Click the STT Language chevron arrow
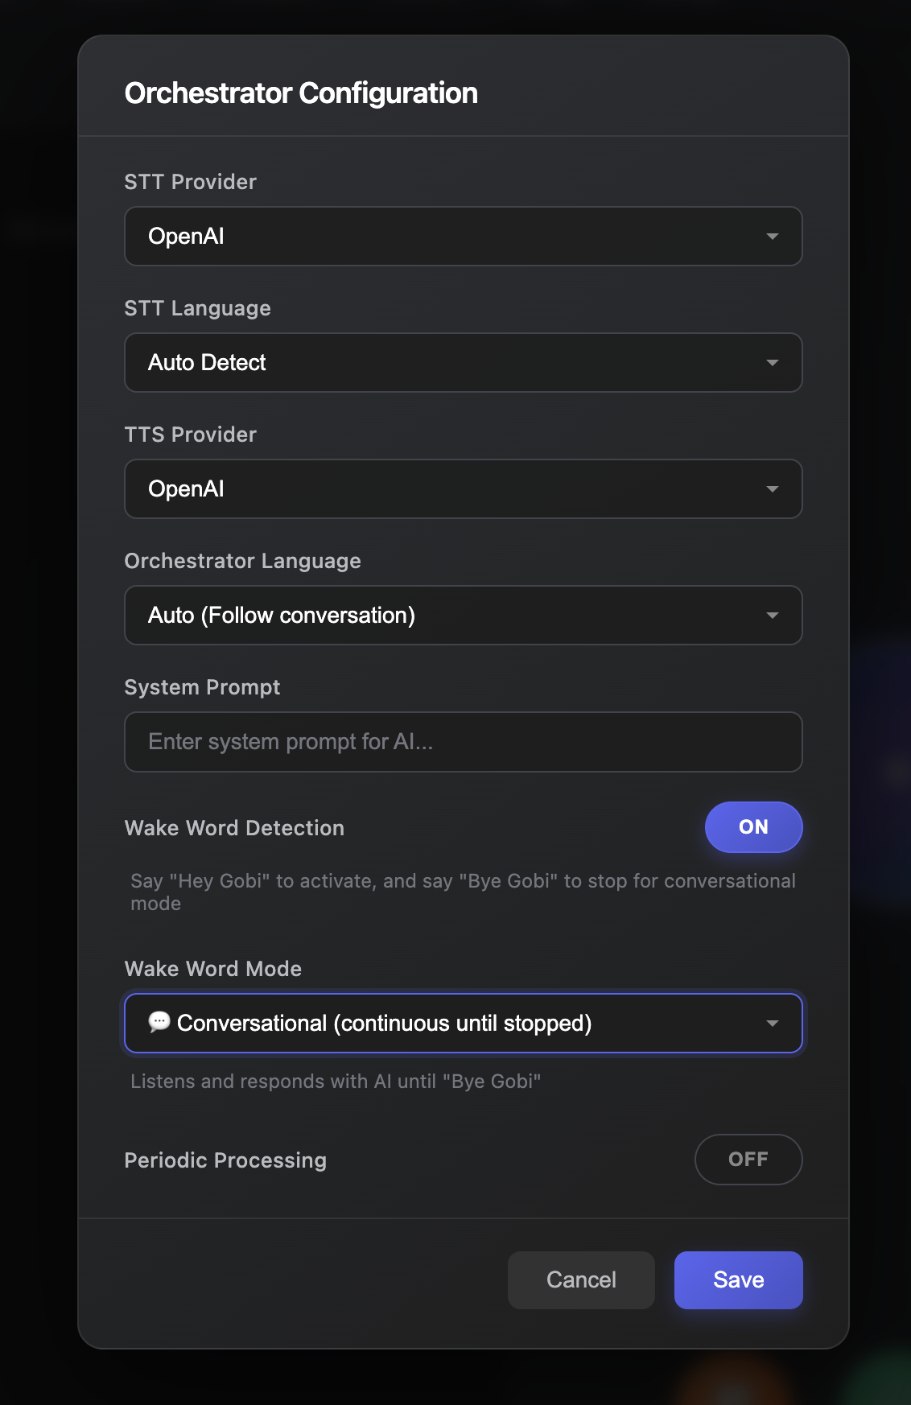 tap(772, 362)
